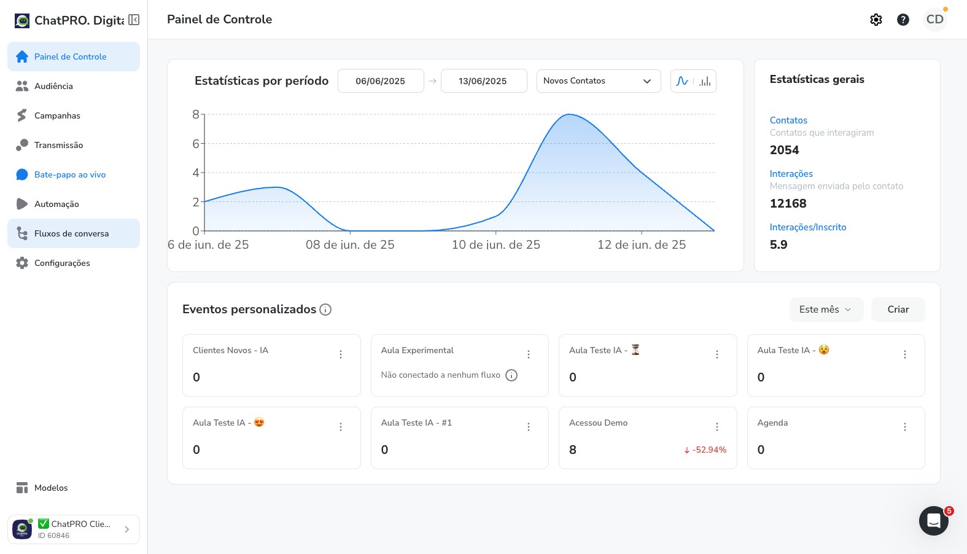Viewport: 967px width, 554px height.
Task: Expand the Novos Contatos dropdown
Action: (599, 81)
